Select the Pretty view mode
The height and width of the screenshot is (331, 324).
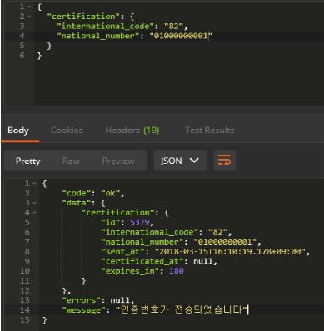pos(27,161)
